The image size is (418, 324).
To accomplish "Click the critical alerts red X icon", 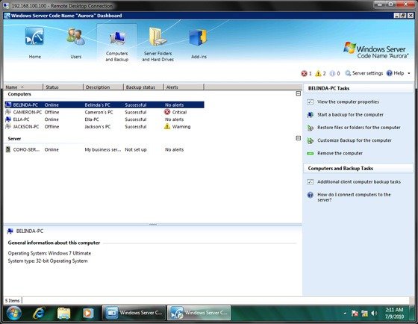I will pos(304,73).
